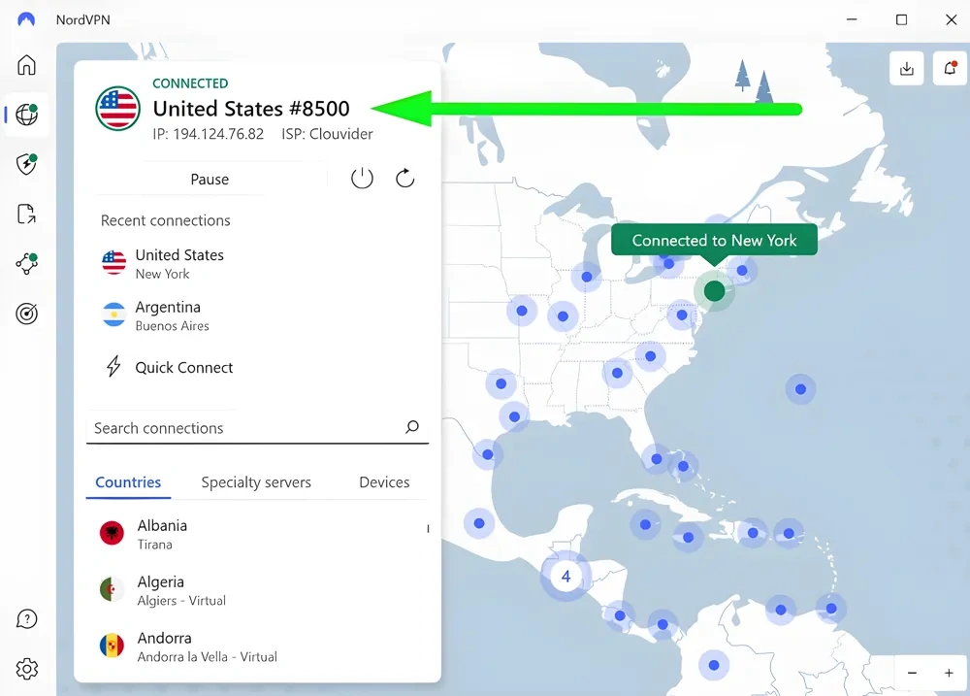Zoom in the map with plus button

(949, 673)
